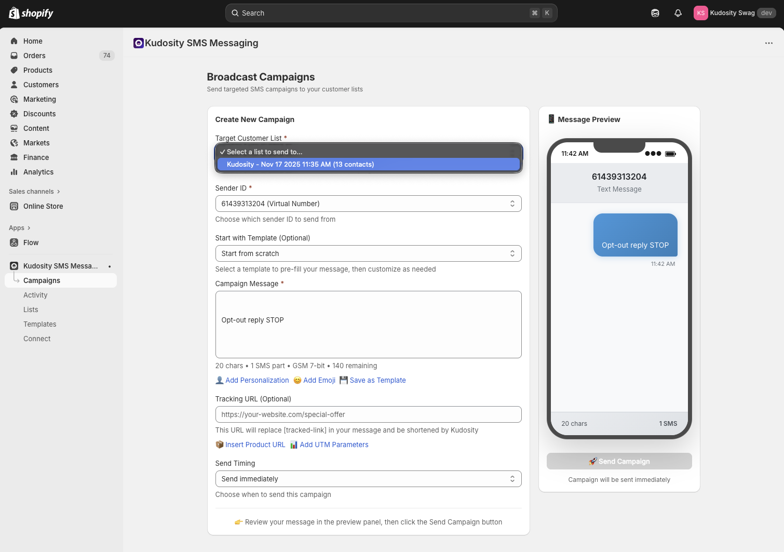Click 'Campaign will be sent immediately' text
This screenshot has height=552, width=784.
click(619, 480)
